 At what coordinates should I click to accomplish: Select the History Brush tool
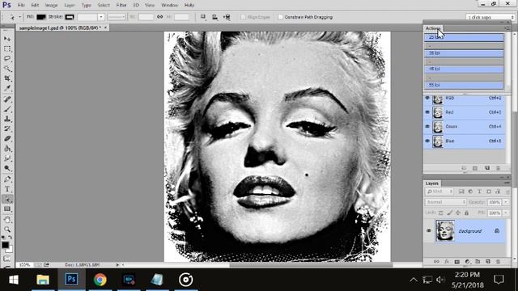coord(7,129)
